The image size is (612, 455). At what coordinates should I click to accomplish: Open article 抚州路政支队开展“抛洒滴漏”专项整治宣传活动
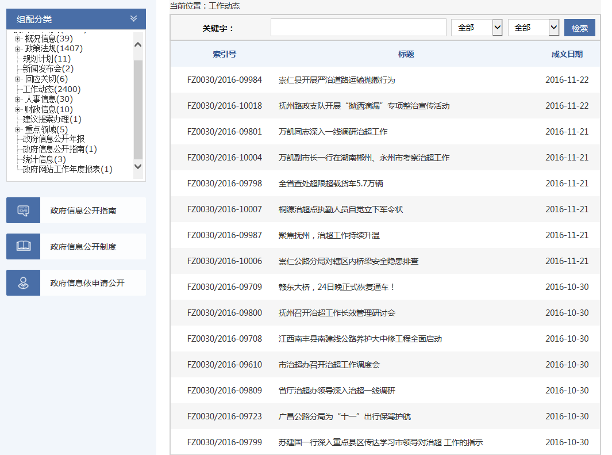[364, 106]
